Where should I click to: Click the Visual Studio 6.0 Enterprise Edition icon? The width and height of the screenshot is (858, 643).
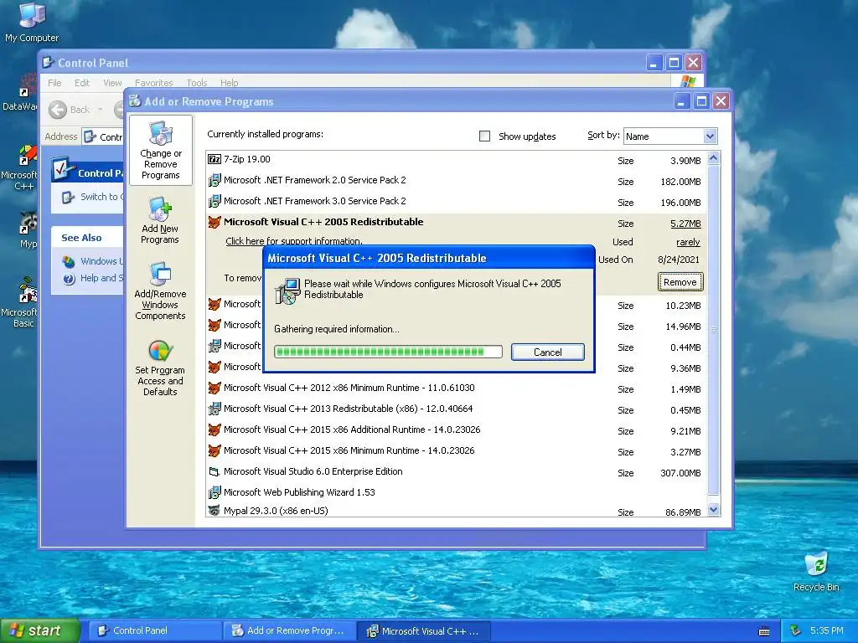point(214,471)
